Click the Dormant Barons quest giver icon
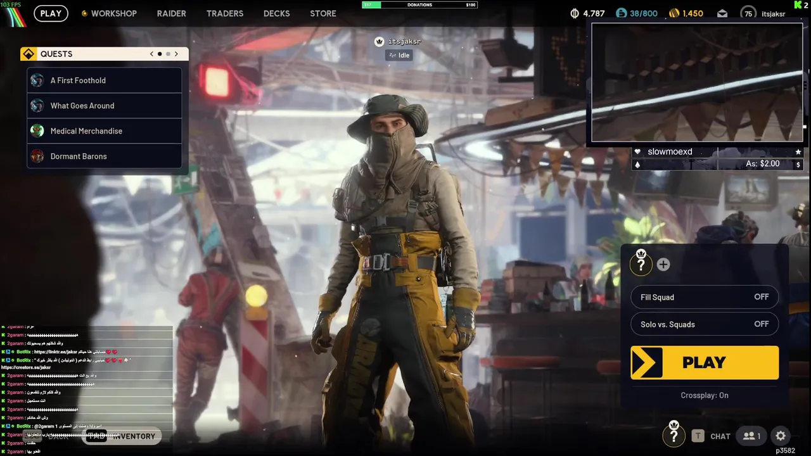 point(37,156)
